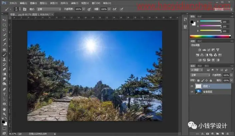Add a Vibrance adjustment
235x136 pixels.
pos(218,50)
